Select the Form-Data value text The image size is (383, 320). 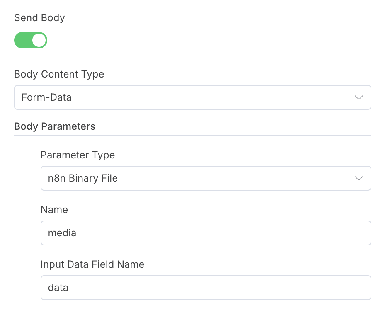click(46, 97)
